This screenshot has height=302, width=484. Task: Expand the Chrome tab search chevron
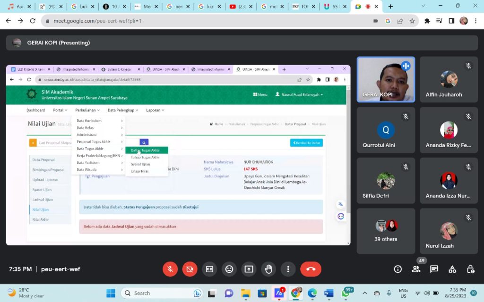point(417,6)
